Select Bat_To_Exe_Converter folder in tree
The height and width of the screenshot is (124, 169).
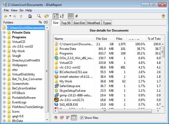pyautogui.click(x=27, y=79)
